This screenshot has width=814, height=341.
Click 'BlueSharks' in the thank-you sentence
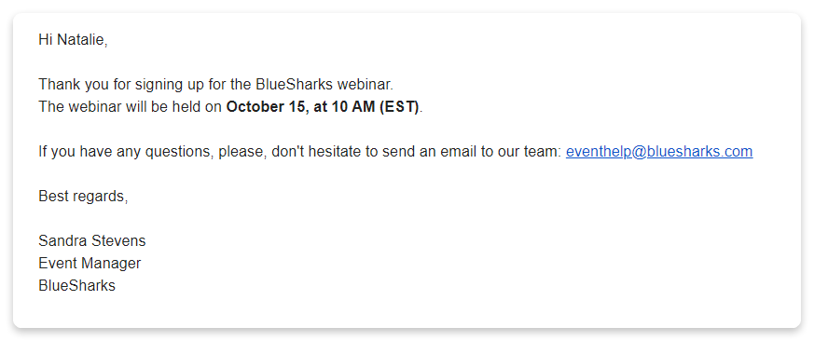[295, 85]
